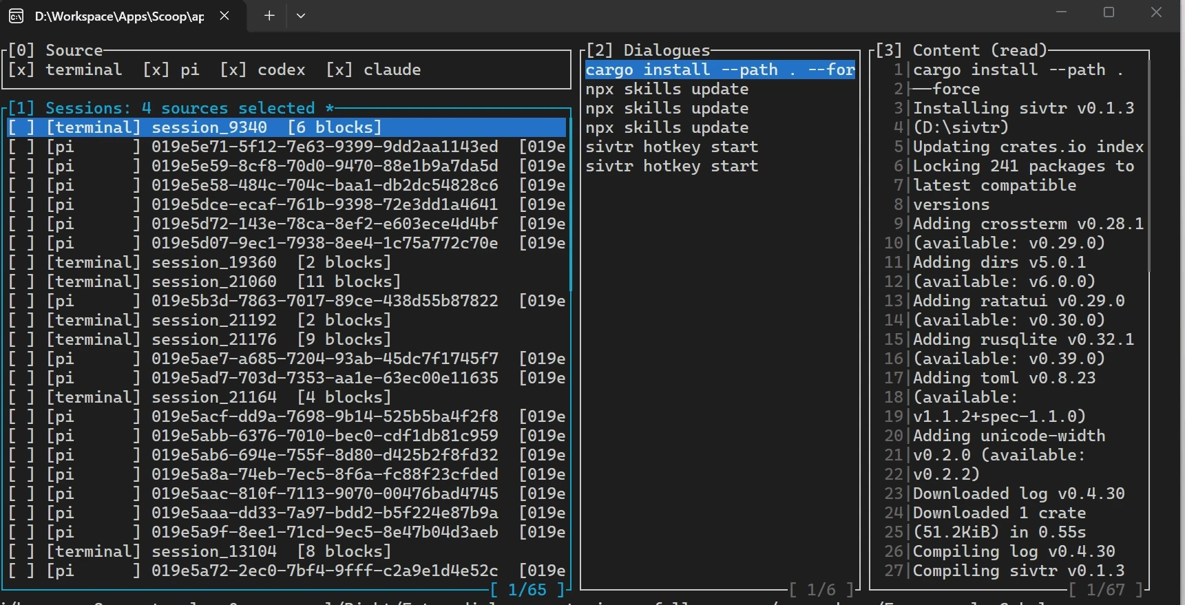This screenshot has width=1185, height=605.
Task: Open the tab profile dropdown chevron
Action: coord(301,16)
